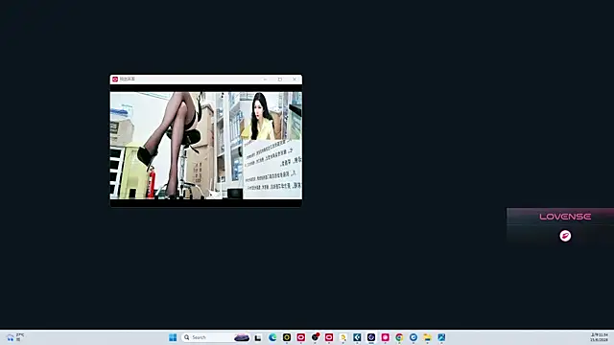614x345 pixels.
Task: Open Task View from the taskbar
Action: [x=258, y=337]
